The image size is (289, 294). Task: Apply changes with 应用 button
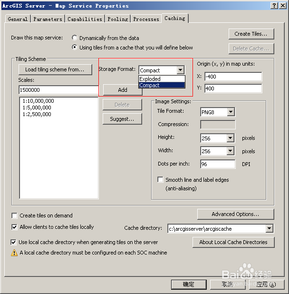coord(266,284)
